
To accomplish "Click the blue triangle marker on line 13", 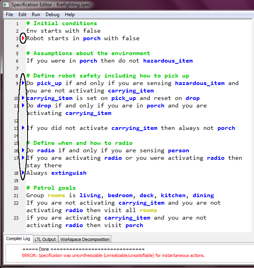I will [23, 128].
